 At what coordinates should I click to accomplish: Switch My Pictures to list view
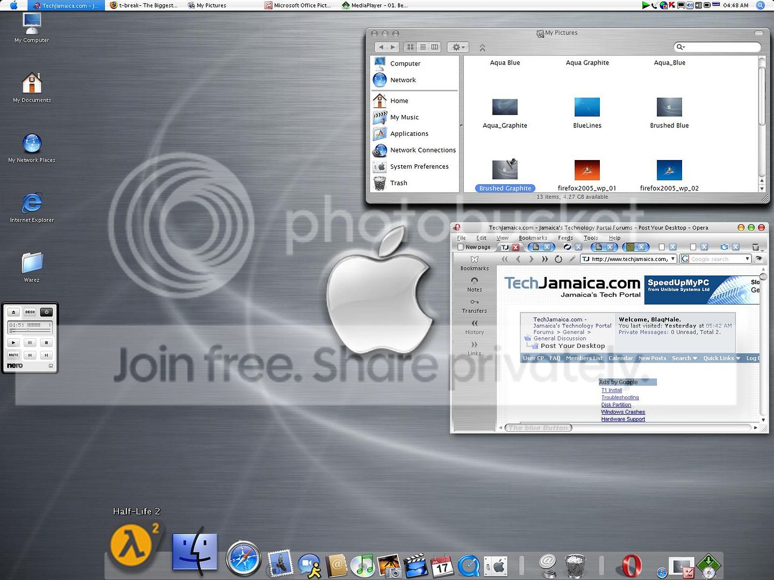click(x=423, y=47)
